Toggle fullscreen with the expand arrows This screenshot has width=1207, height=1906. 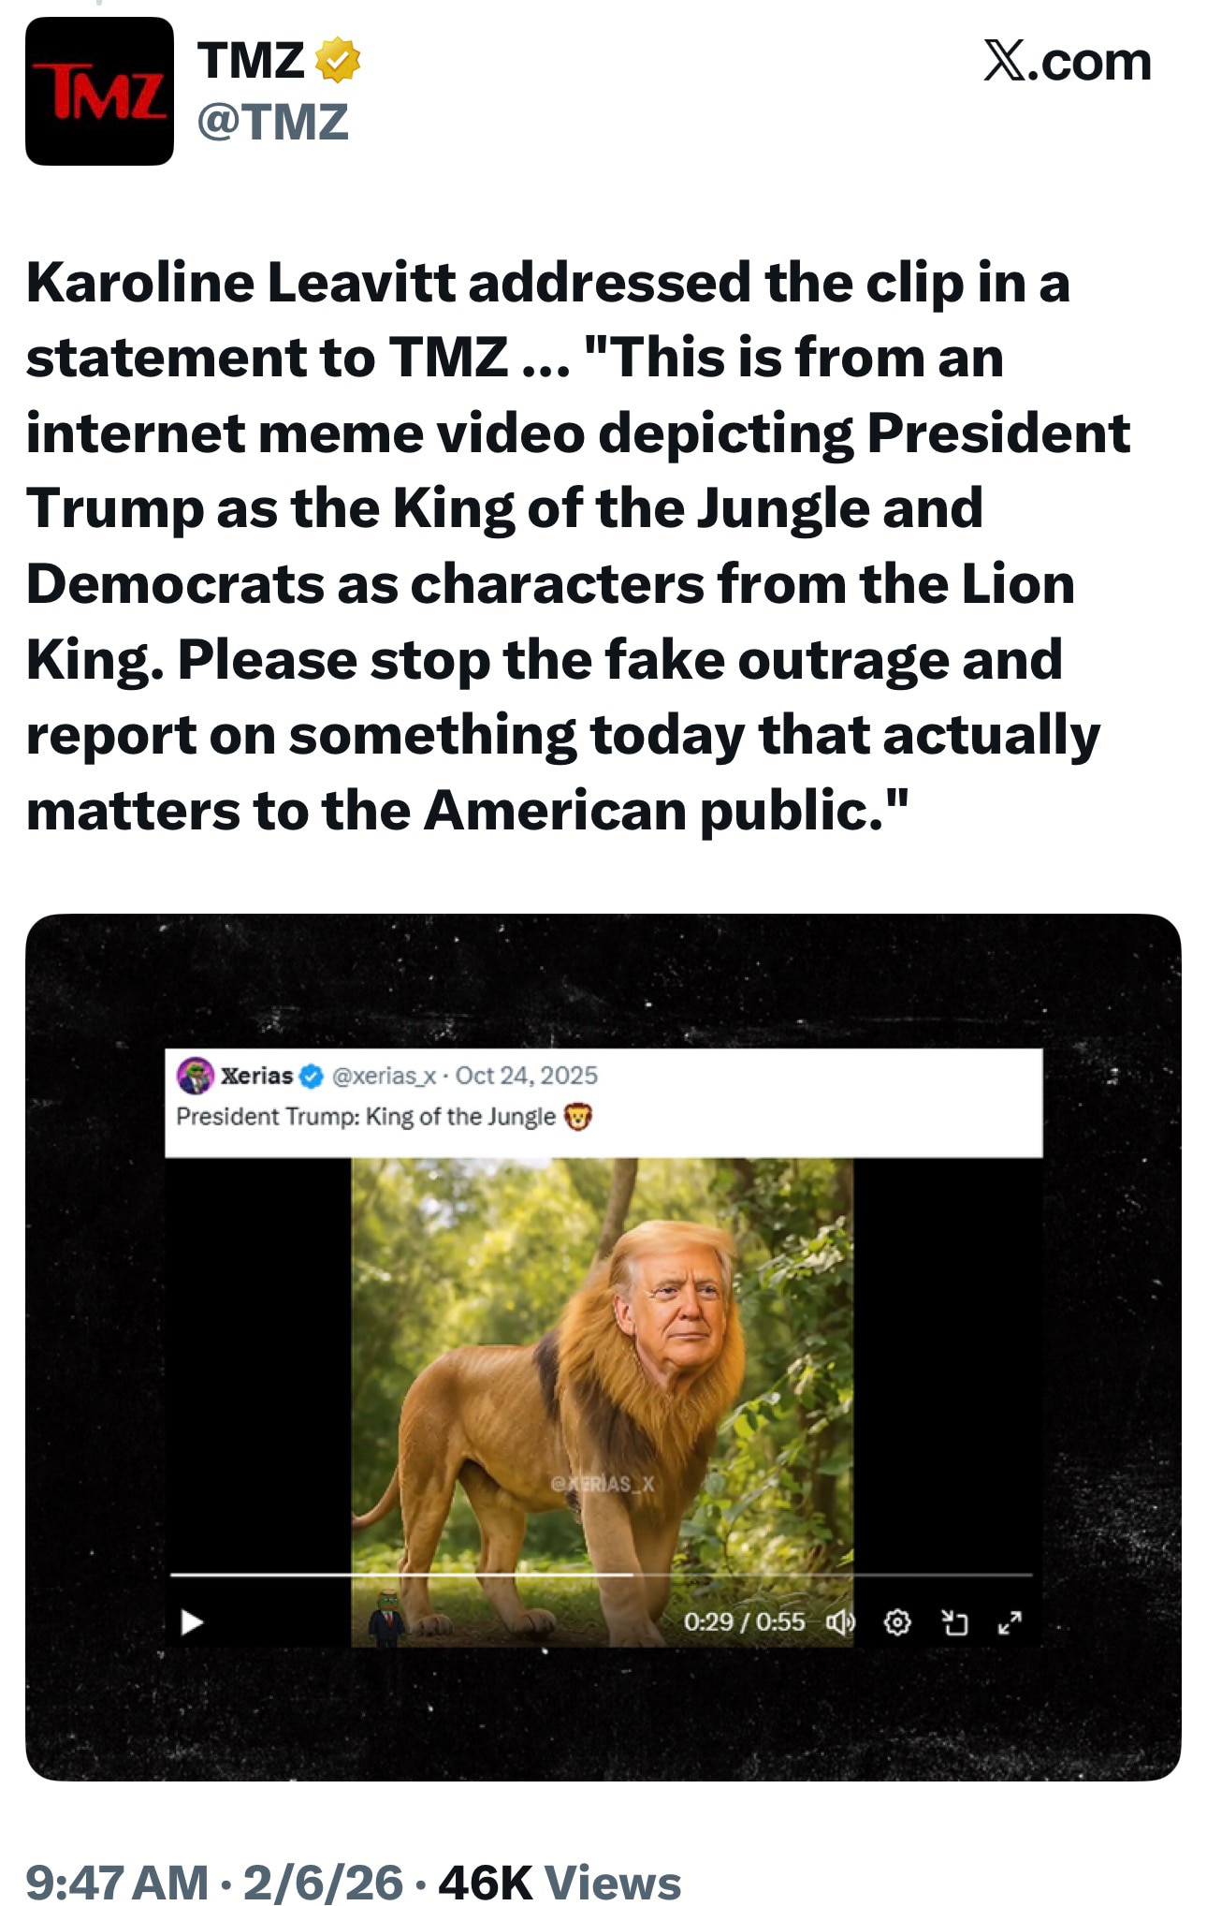pos(1011,1624)
